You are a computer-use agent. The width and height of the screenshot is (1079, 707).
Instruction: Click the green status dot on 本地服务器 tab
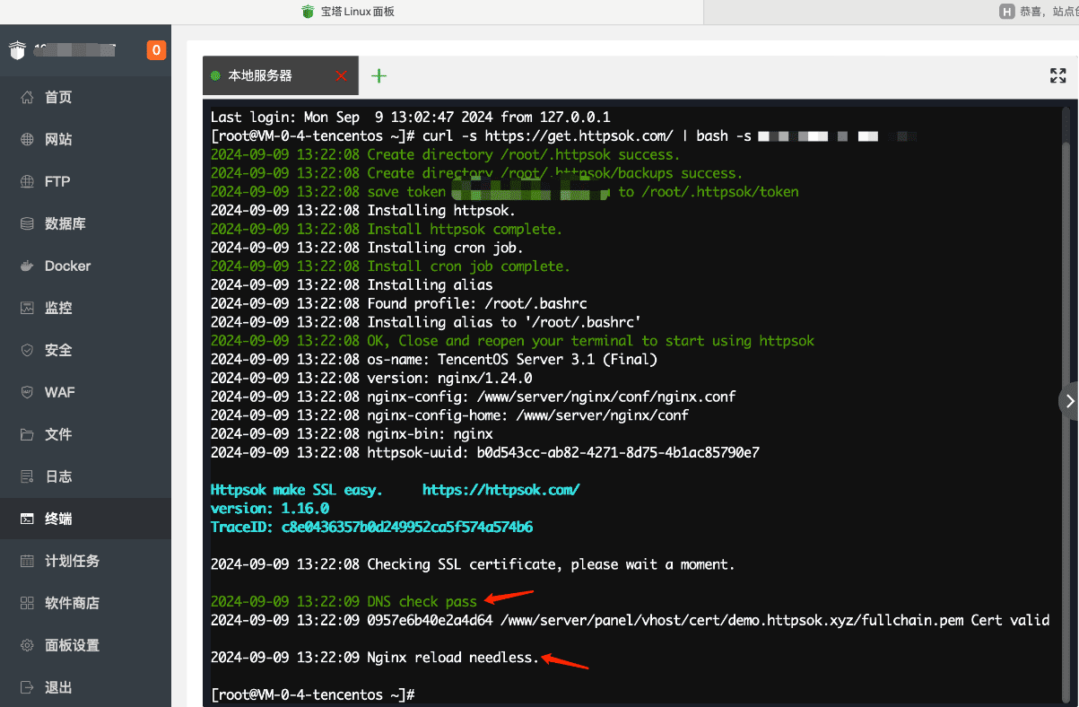(x=215, y=76)
